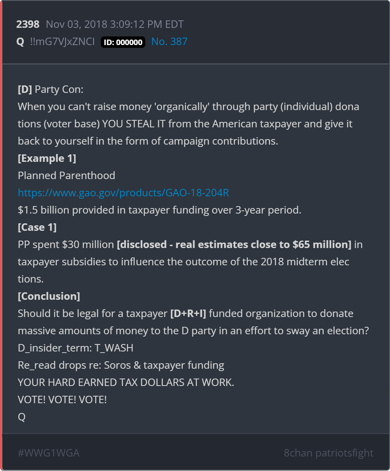Click the VOTE! VOTE! VOTE! line
The width and height of the screenshot is (390, 471).
(x=62, y=400)
